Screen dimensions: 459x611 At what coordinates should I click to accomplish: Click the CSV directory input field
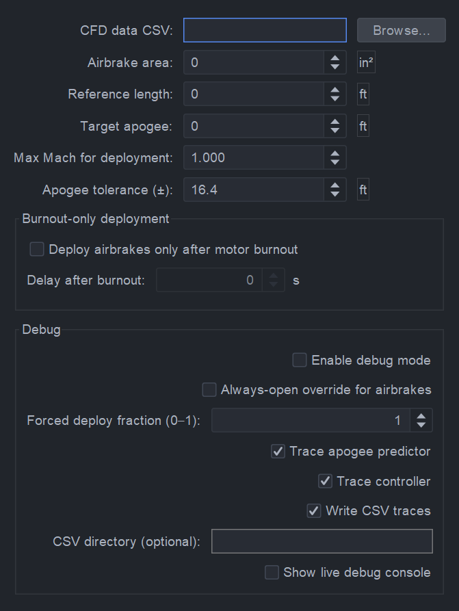coord(322,541)
